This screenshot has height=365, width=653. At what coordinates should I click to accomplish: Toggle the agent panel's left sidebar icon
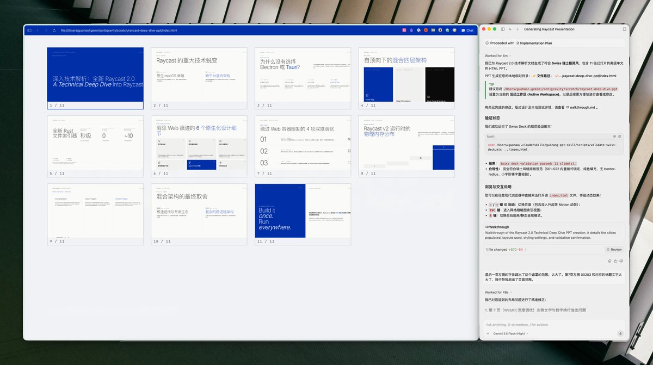tap(503, 29)
